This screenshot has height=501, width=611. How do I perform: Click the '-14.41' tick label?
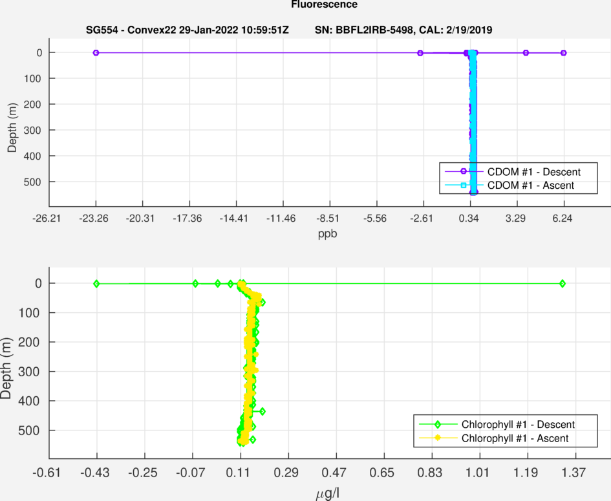234,218
